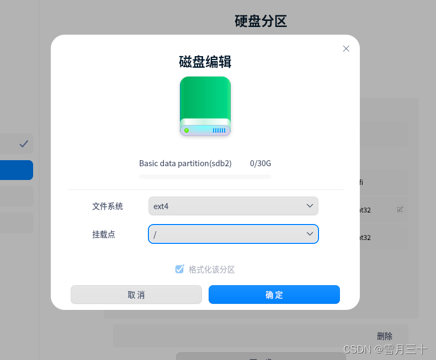Click the pencil edit icon on the fat32 row

(x=400, y=209)
